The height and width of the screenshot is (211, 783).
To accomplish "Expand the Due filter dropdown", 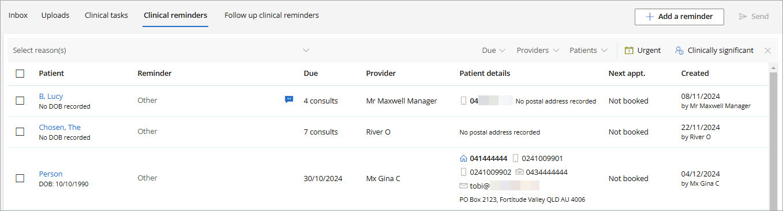I will (494, 51).
